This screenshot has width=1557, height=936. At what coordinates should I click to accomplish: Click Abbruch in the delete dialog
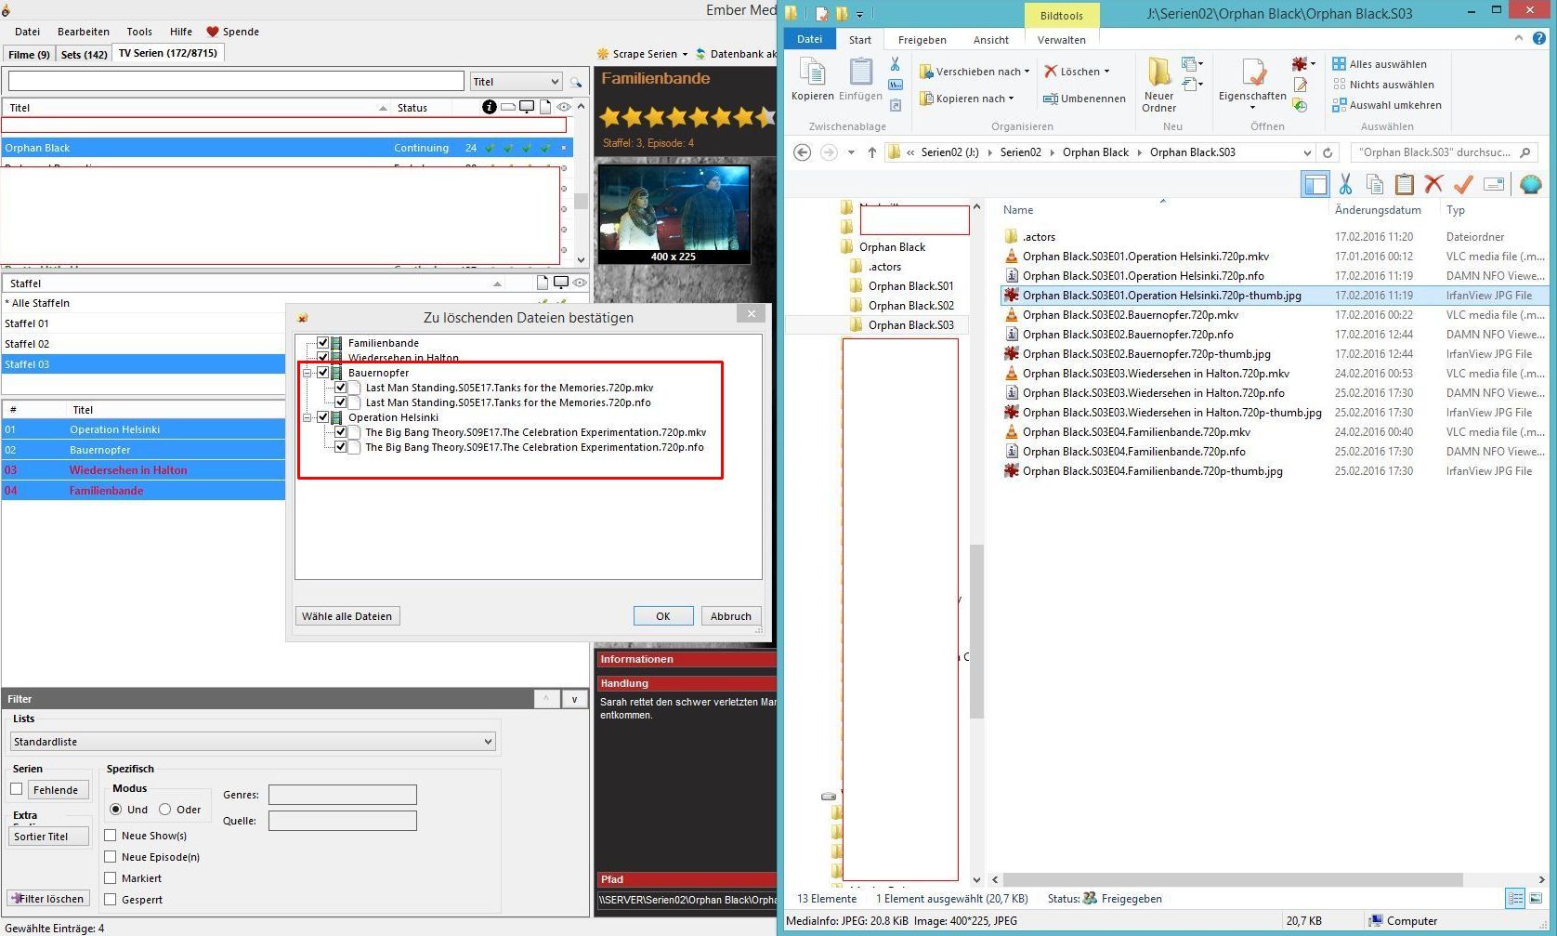click(x=731, y=616)
